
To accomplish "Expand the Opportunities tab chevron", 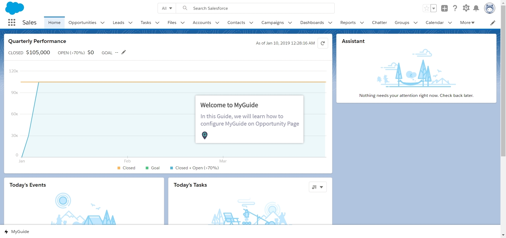I will [x=103, y=23].
